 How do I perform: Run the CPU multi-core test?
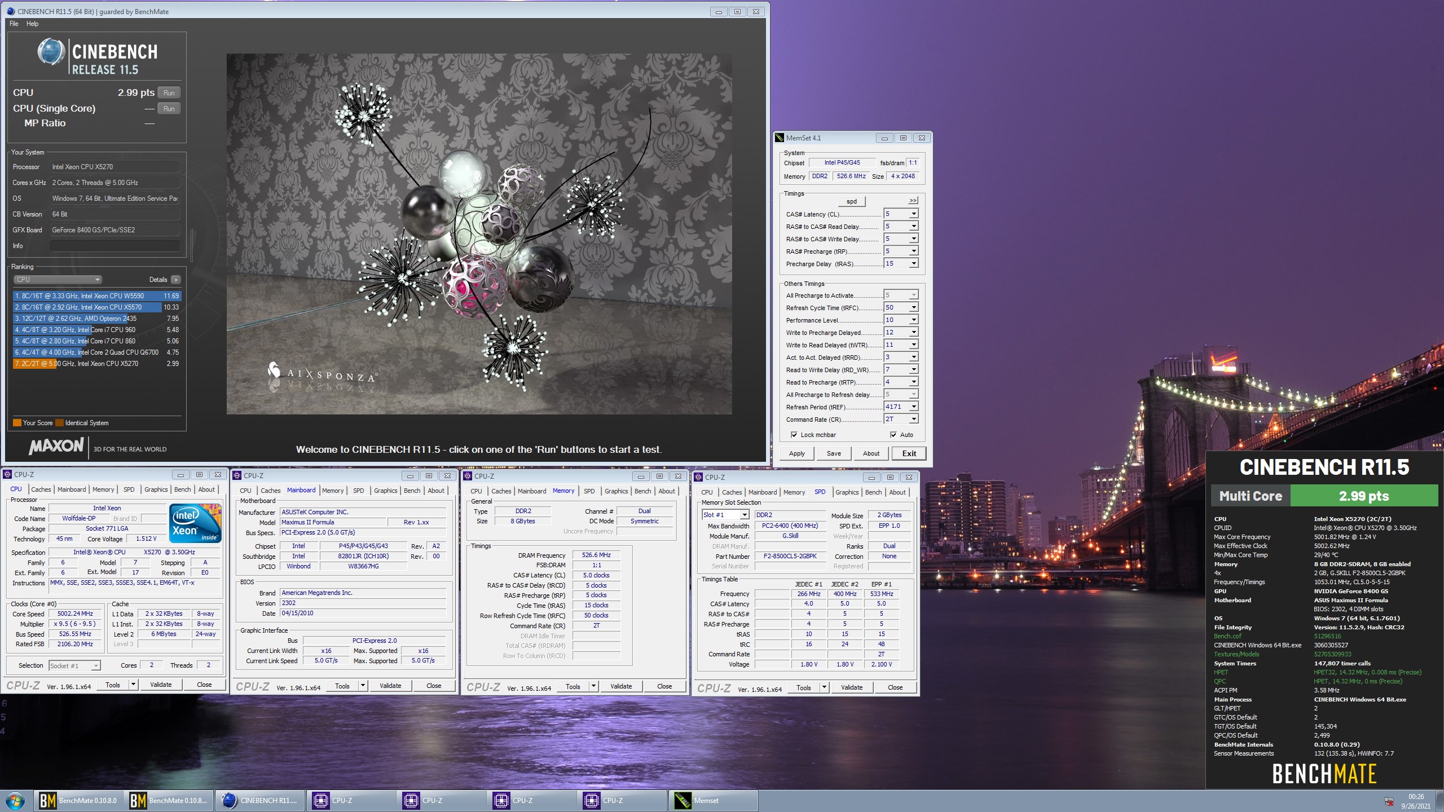pyautogui.click(x=169, y=92)
